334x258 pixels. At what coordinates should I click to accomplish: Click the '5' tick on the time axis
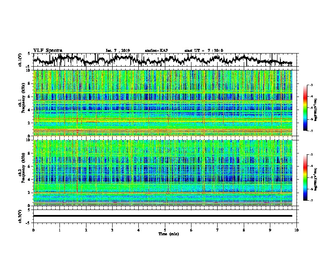pyautogui.click(x=165, y=230)
